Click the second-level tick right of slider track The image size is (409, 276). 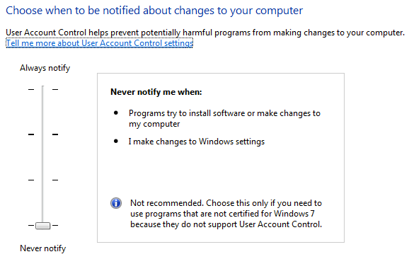(55, 134)
